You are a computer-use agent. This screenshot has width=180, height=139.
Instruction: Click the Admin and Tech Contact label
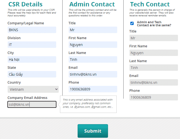click(154, 24)
